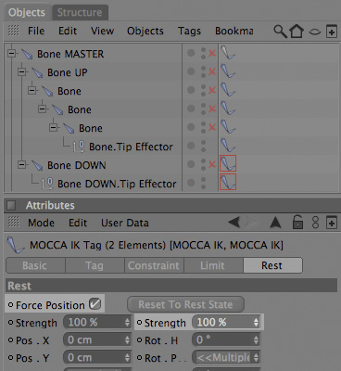Switch to the Constraint tab
This screenshot has width=341, height=371.
(154, 265)
